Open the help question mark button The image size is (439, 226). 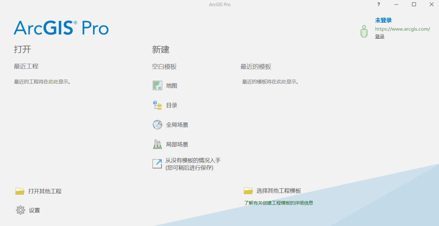tap(378, 4)
